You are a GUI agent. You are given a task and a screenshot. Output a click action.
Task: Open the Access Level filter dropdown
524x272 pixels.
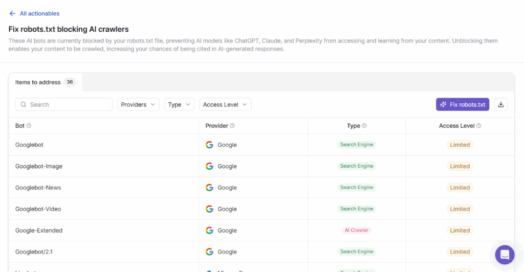coord(225,104)
